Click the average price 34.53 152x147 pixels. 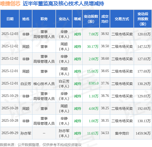click(105, 133)
